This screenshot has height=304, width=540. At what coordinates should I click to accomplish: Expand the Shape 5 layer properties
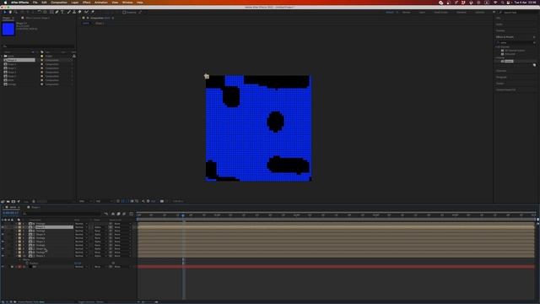point(16,227)
